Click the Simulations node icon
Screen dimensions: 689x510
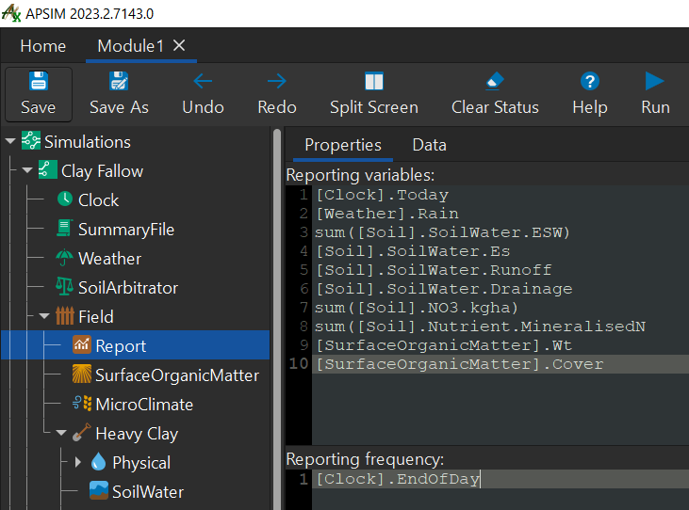31,141
